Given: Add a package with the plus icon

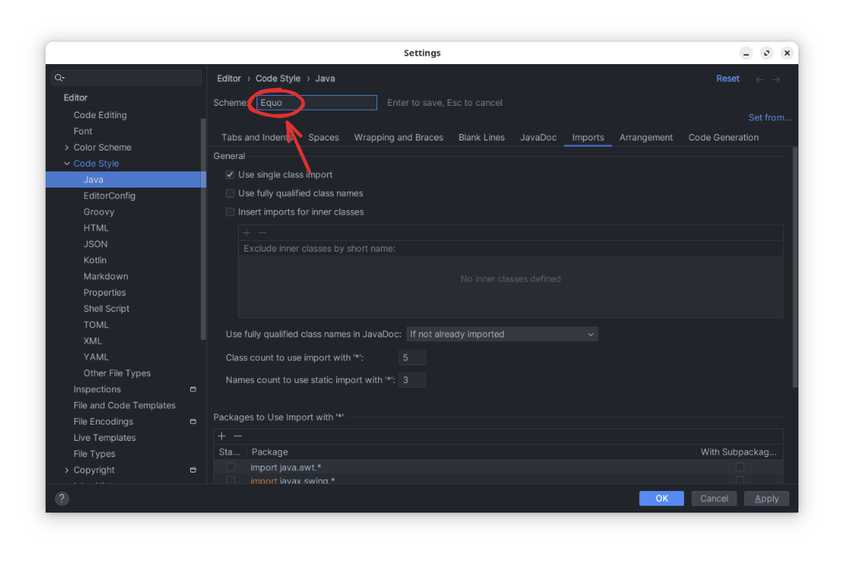Looking at the screenshot, I should point(222,436).
